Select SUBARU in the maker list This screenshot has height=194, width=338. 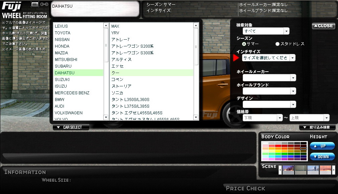[x=79, y=66]
